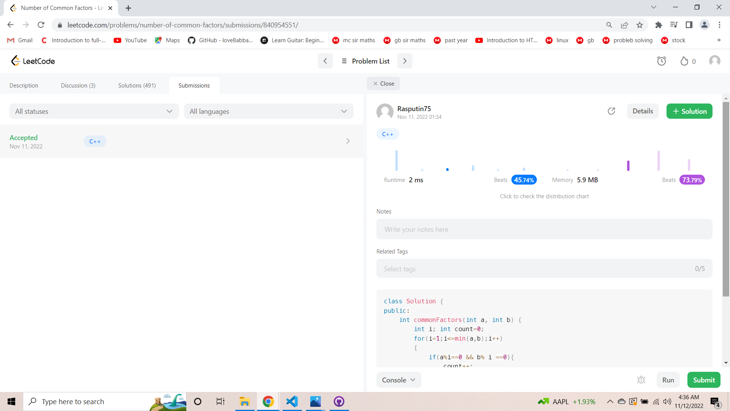Click the Run button
730x411 pixels.
668,380
